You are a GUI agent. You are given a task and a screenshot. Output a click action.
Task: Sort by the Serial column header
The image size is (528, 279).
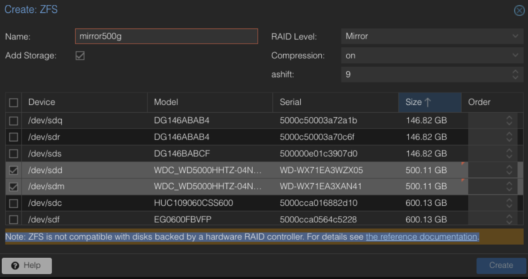335,102
